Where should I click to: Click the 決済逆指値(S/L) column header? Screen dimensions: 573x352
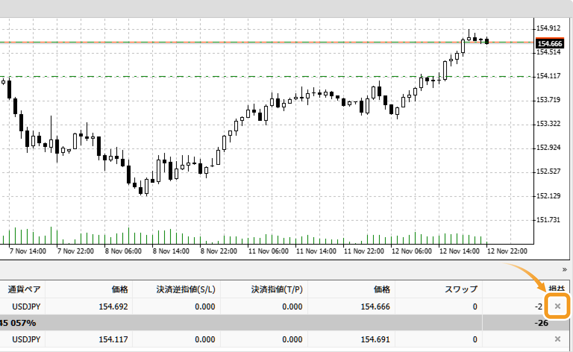point(186,289)
